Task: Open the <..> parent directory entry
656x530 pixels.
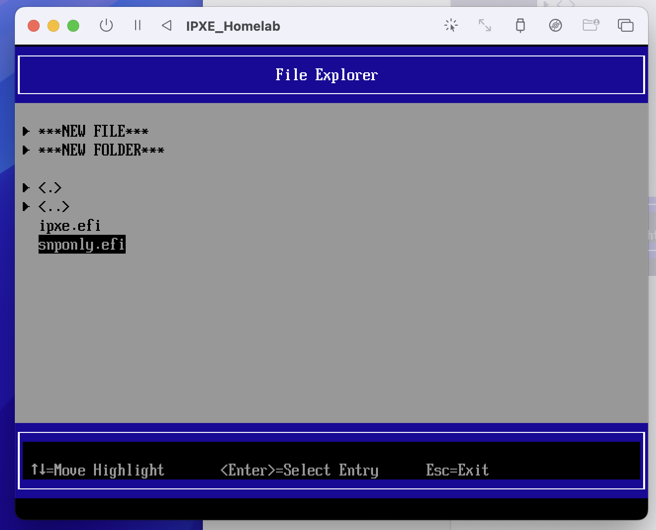Action: point(54,207)
